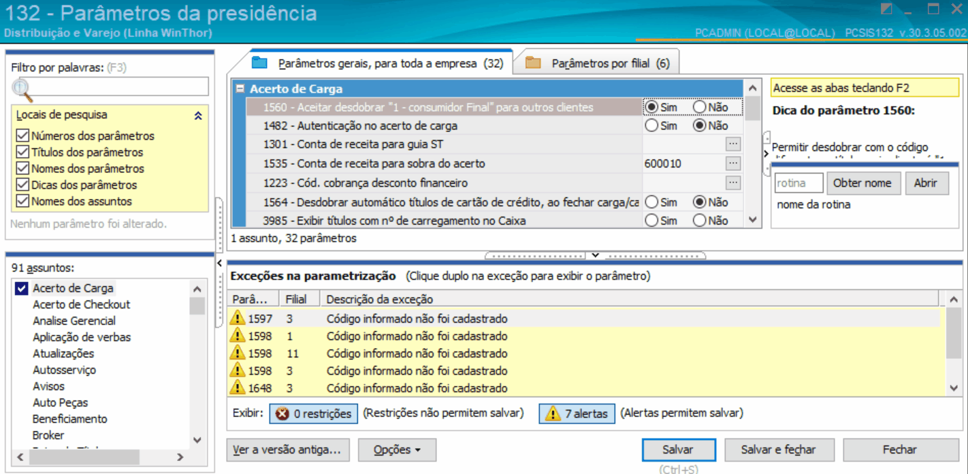Select Avisos subject
Screen dimensions: 968x474
click(x=49, y=386)
